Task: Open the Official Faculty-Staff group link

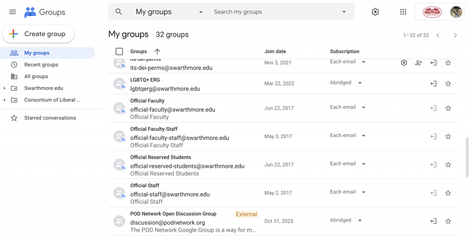Action: (x=154, y=129)
